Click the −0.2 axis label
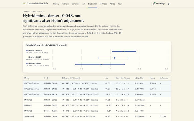This screenshot has height=121, width=194. tap(54, 69)
